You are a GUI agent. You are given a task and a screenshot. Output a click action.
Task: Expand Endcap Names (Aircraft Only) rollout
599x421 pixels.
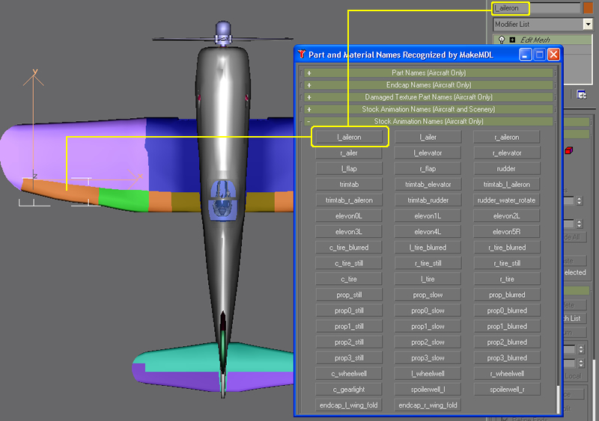click(428, 85)
